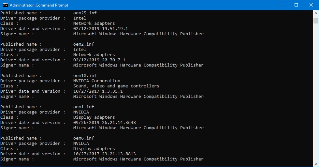Screen dimensions: 319x167
Task: Click Intel provider of oem25.inf
Action: 80,18
